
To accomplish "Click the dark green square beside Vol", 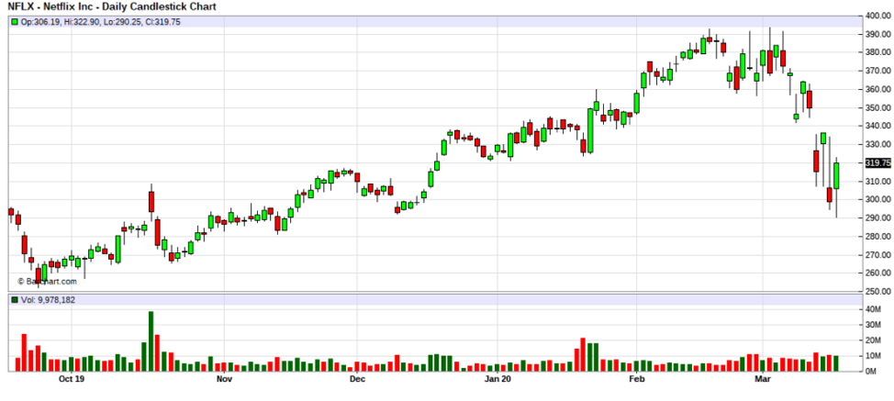I will point(15,300).
